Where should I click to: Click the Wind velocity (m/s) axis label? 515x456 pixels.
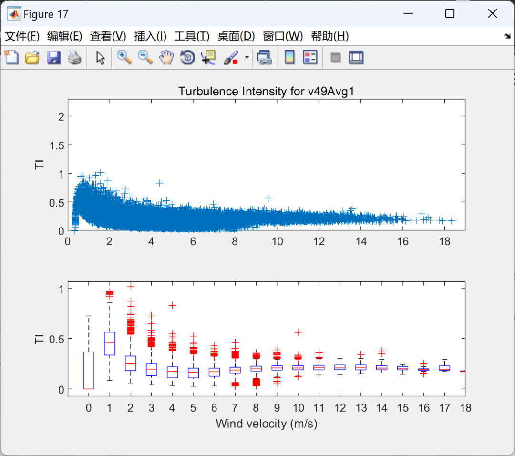tap(267, 424)
